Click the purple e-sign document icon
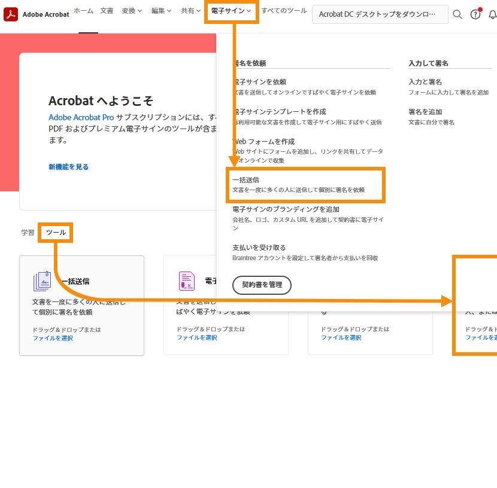 (187, 280)
